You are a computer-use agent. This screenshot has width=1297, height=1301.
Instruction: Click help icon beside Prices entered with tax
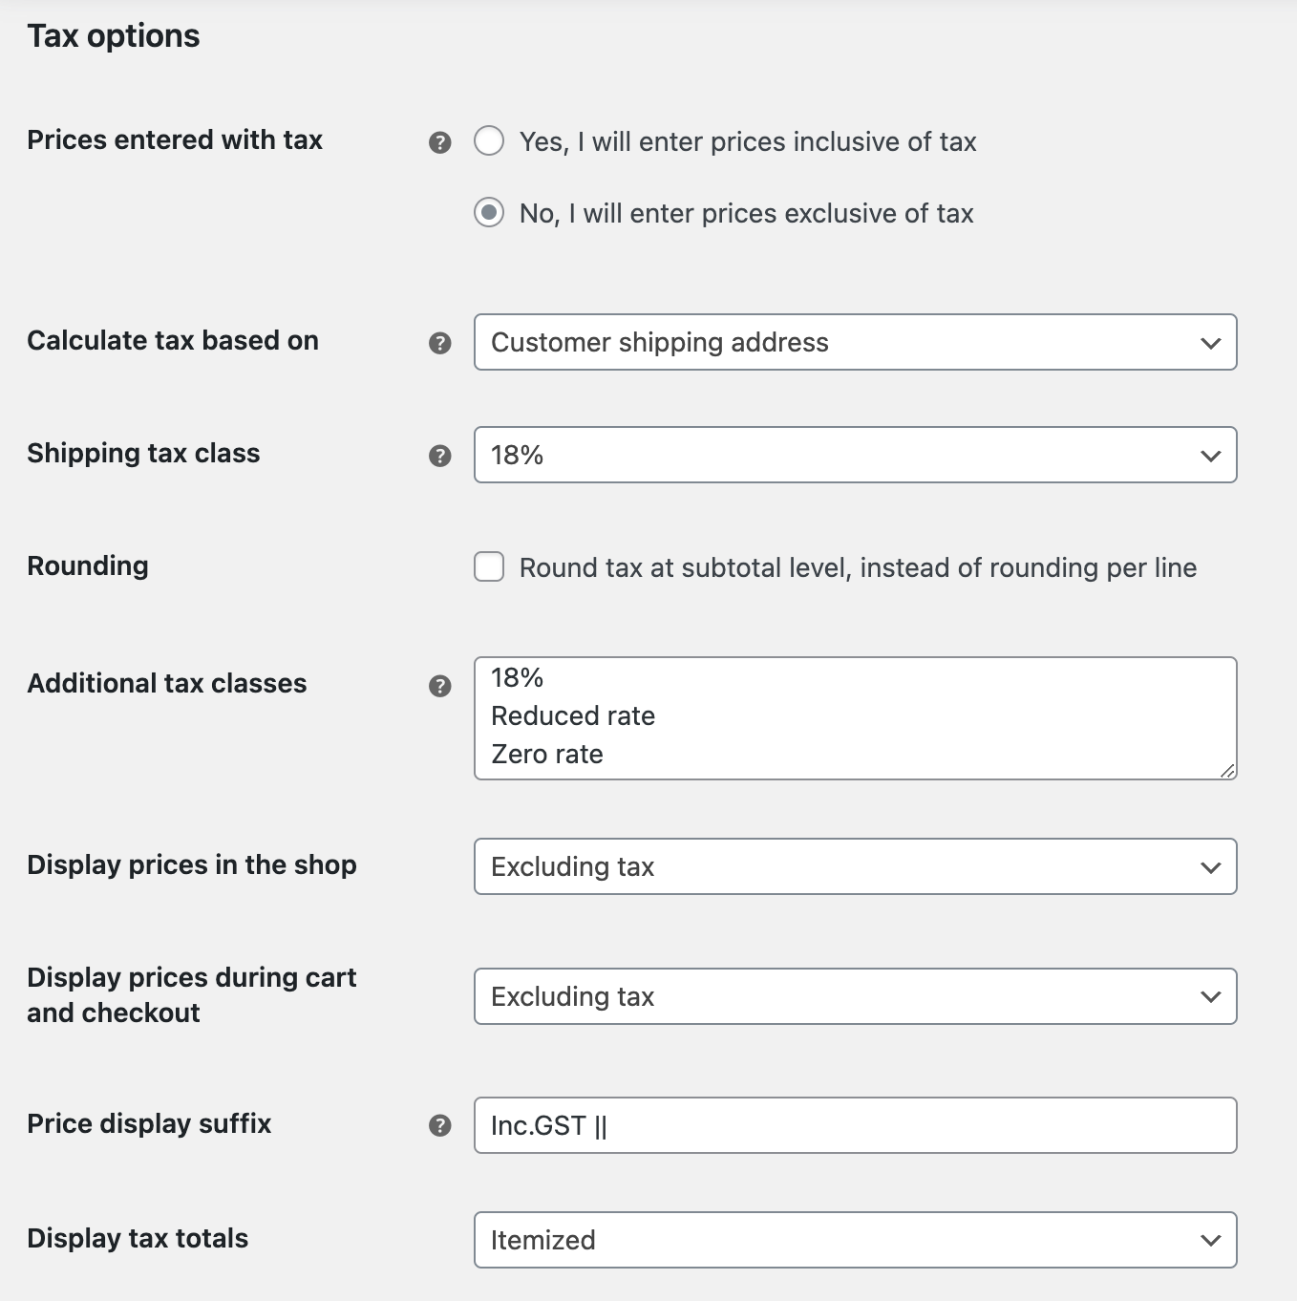click(439, 142)
